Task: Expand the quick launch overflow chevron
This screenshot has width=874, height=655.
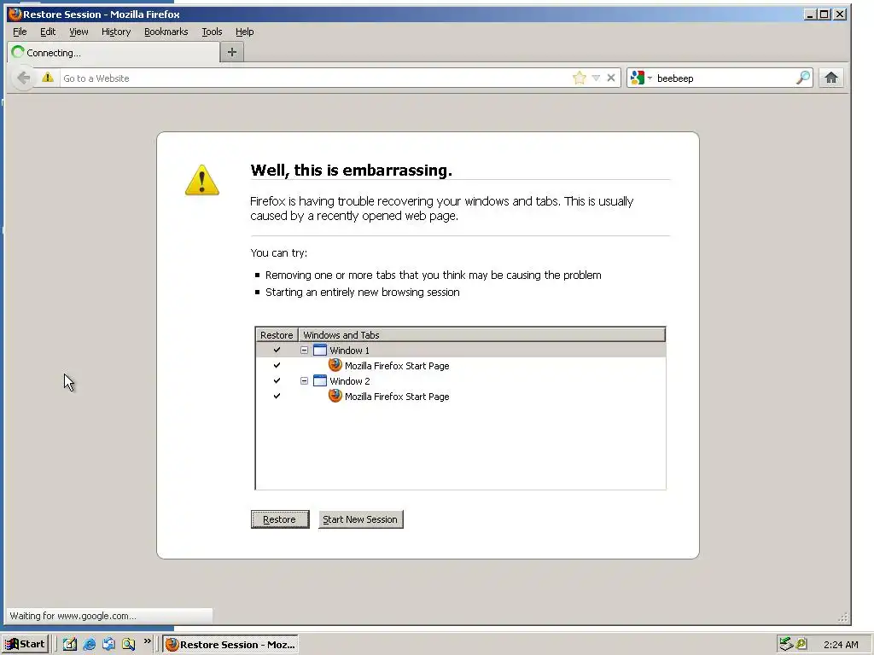Action: point(147,641)
